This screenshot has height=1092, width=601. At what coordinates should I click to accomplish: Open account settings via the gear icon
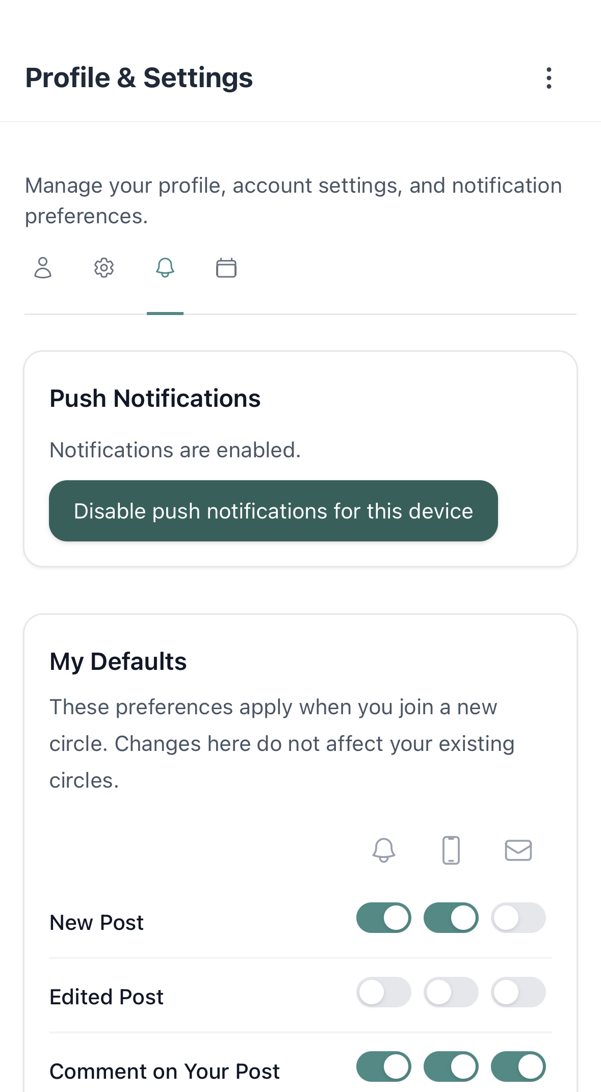103,268
